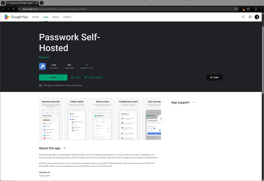This screenshot has height=181, width=264.
Task: Go back in browser history
Action: 3,9
